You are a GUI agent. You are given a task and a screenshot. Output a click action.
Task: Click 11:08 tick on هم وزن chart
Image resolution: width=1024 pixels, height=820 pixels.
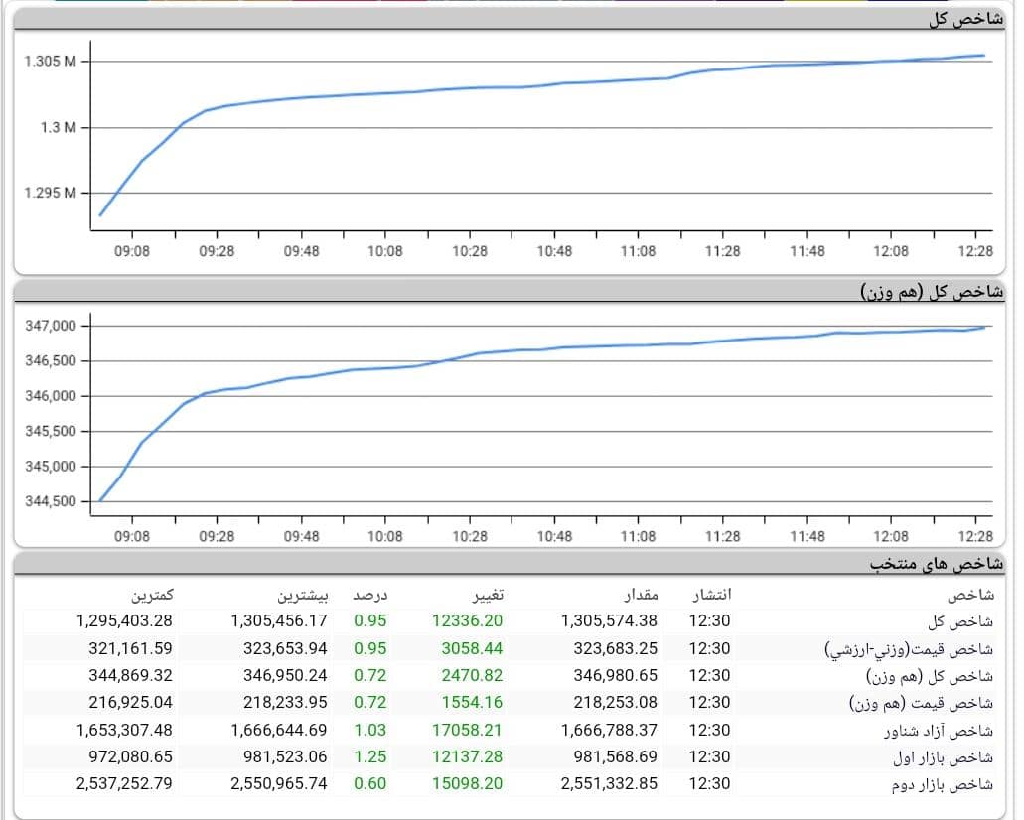[638, 537]
